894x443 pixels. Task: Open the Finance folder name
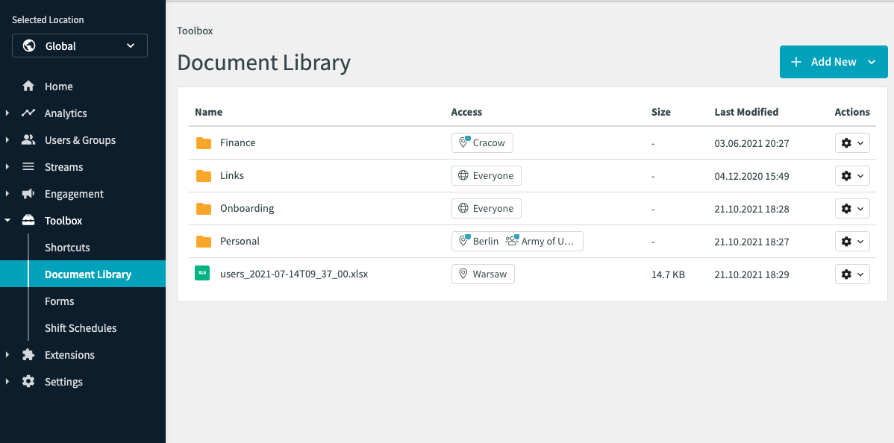pos(238,142)
